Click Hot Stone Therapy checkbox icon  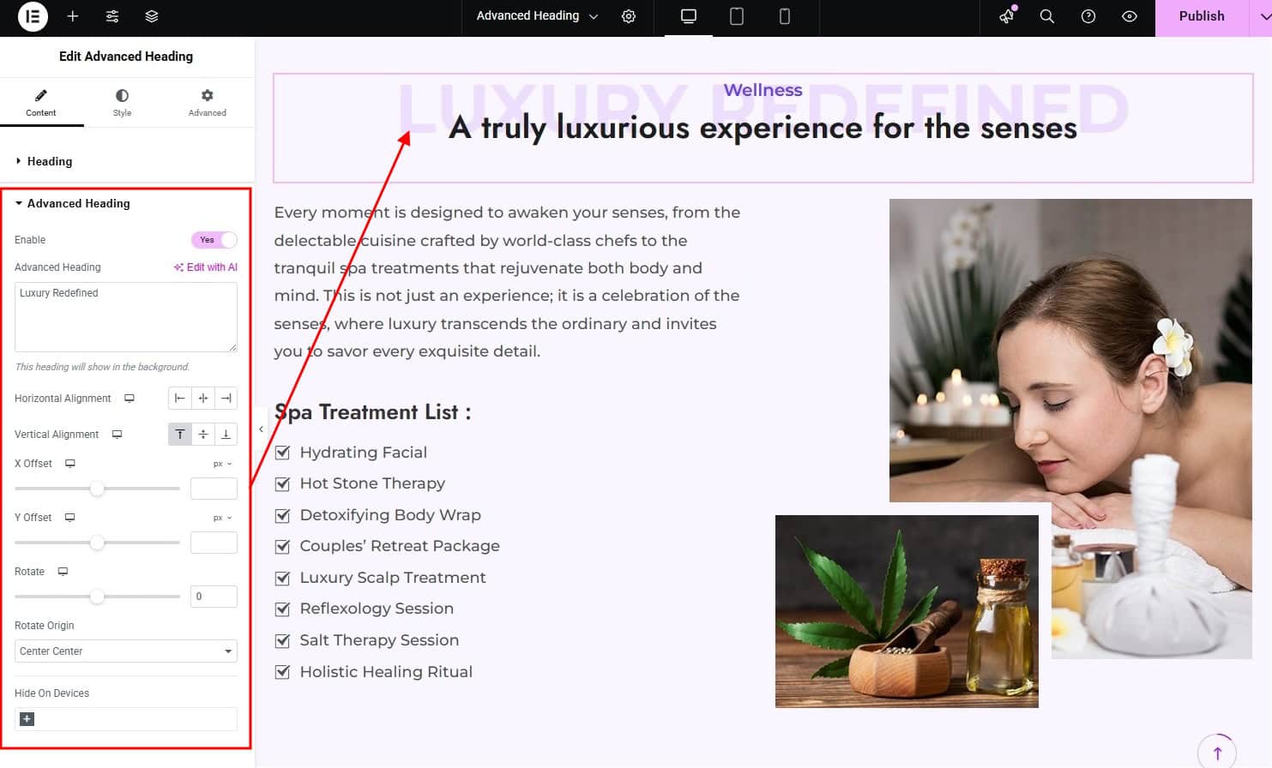click(x=282, y=483)
